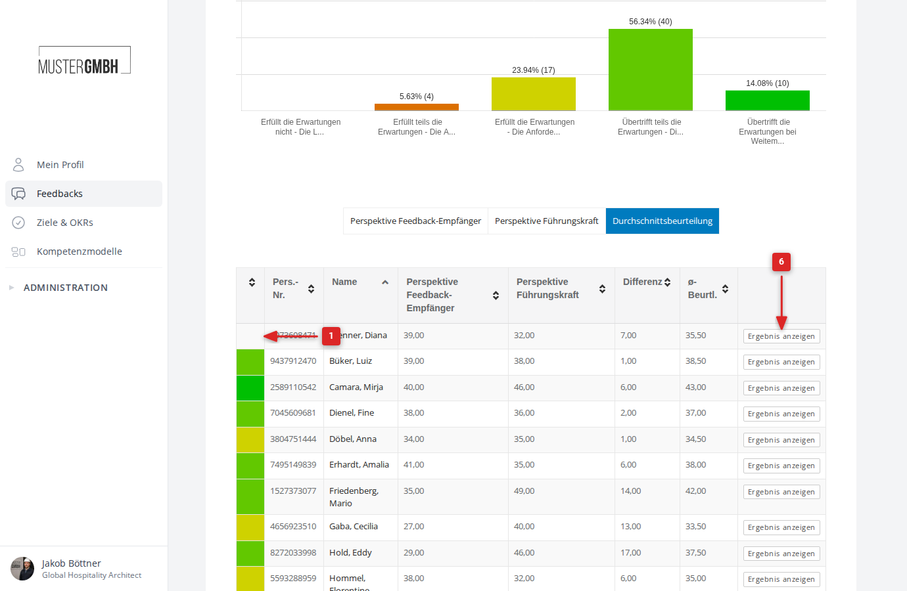
Task: Click the Name column header
Action: [x=360, y=295]
